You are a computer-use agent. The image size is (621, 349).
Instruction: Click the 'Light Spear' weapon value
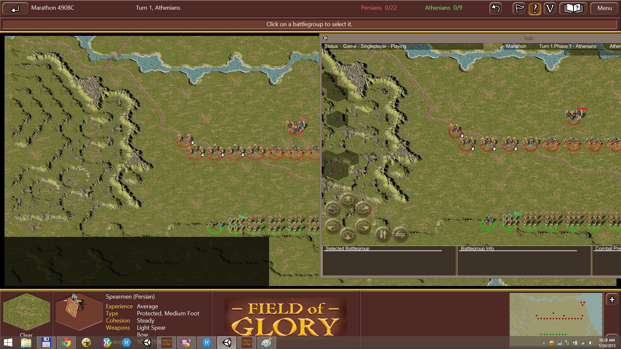151,328
